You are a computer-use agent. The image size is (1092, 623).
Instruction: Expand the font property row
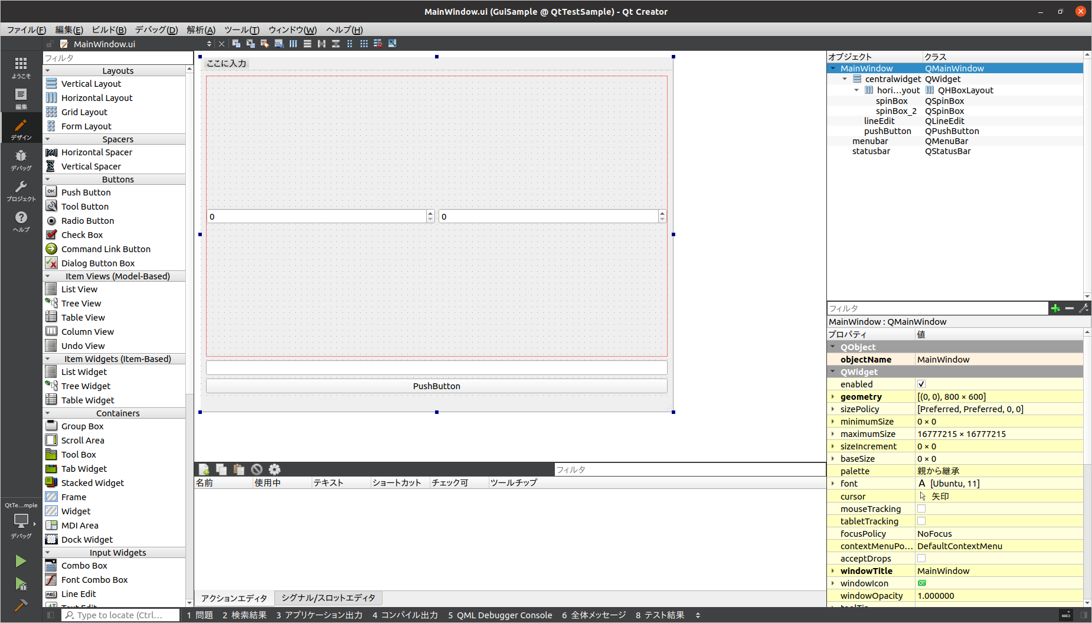pyautogui.click(x=833, y=484)
